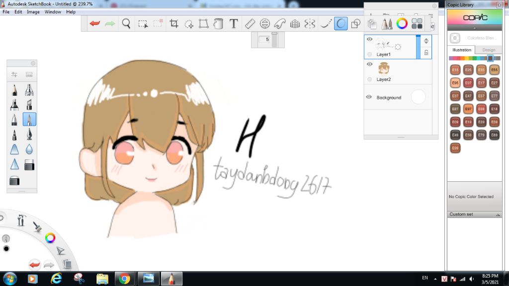
Task: Redo with the green arrow in the top toolbar
Action: tap(110, 23)
